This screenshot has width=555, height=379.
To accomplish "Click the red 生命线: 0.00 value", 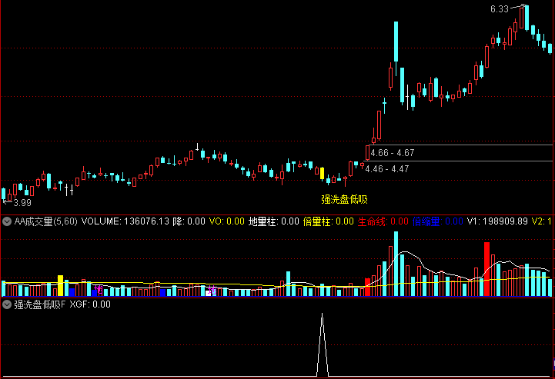I will point(383,221).
